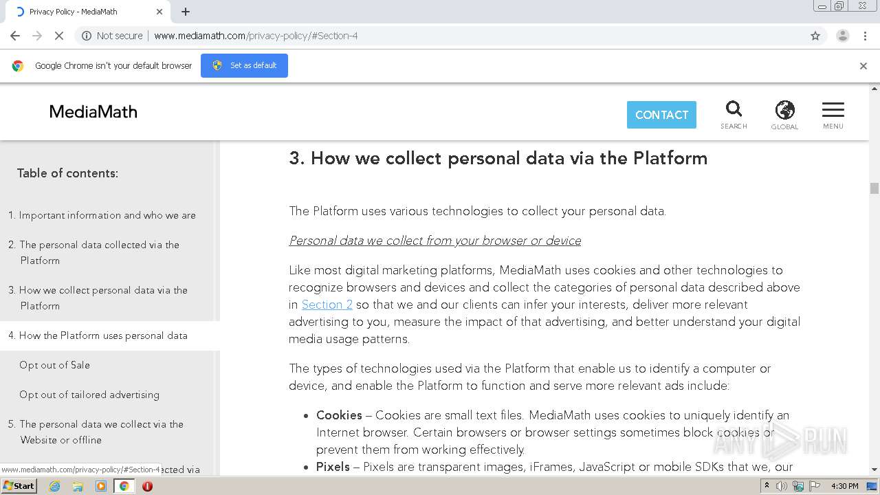Click the section 3 heading text

point(498,158)
